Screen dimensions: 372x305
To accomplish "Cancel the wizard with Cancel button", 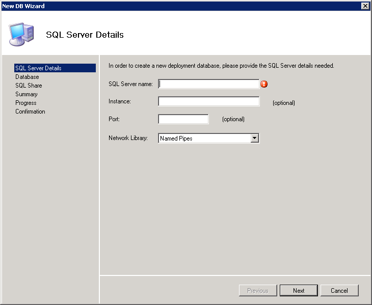I will coord(339,290).
